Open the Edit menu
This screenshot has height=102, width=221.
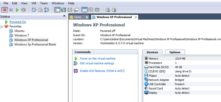click(x=15, y=3)
